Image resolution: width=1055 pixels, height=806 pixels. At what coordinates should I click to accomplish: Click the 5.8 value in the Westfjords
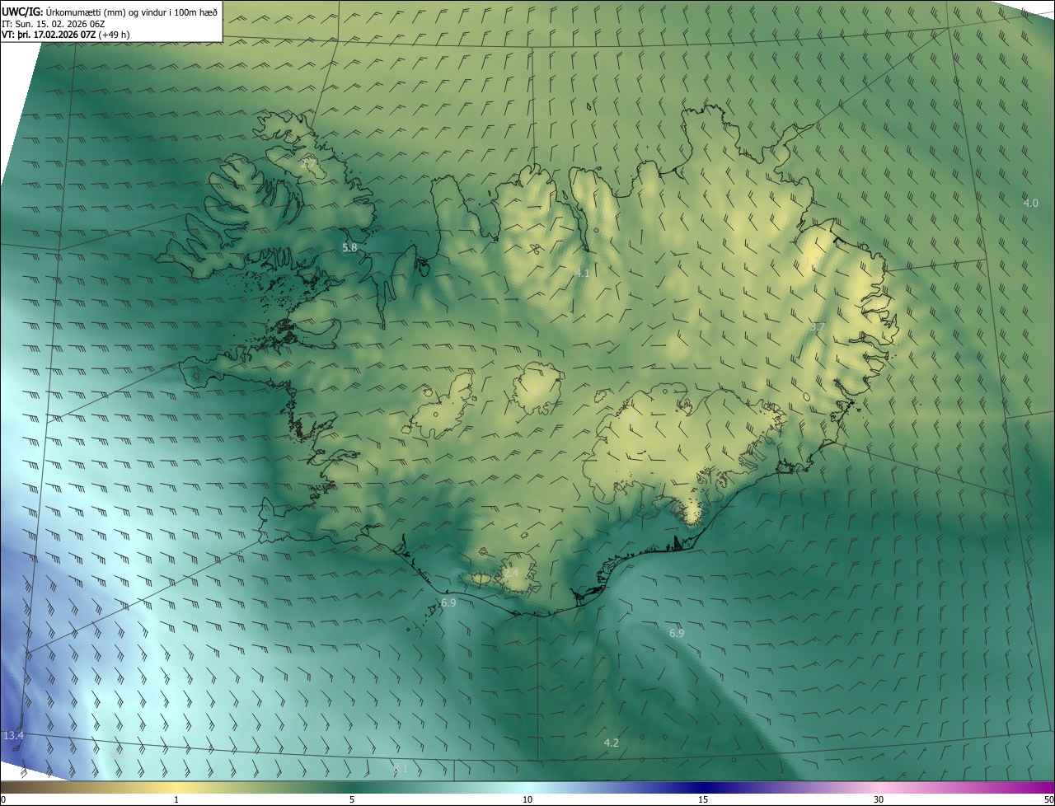349,247
